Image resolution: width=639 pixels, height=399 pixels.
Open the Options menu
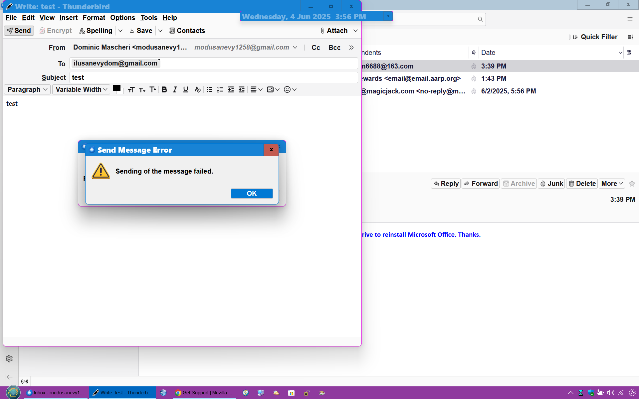coord(122,18)
